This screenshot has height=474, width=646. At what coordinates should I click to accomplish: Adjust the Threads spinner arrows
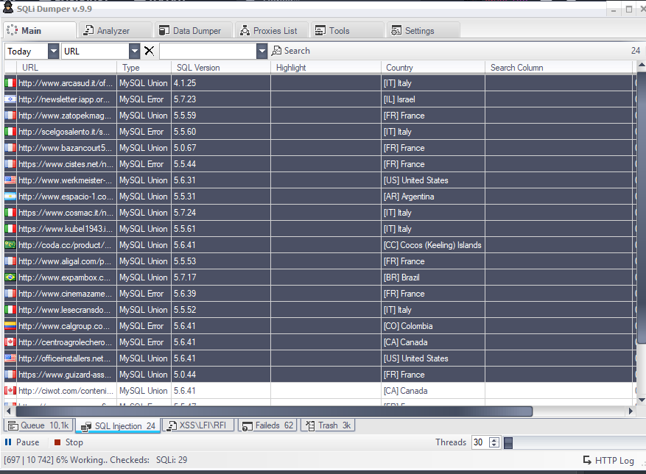coord(494,442)
